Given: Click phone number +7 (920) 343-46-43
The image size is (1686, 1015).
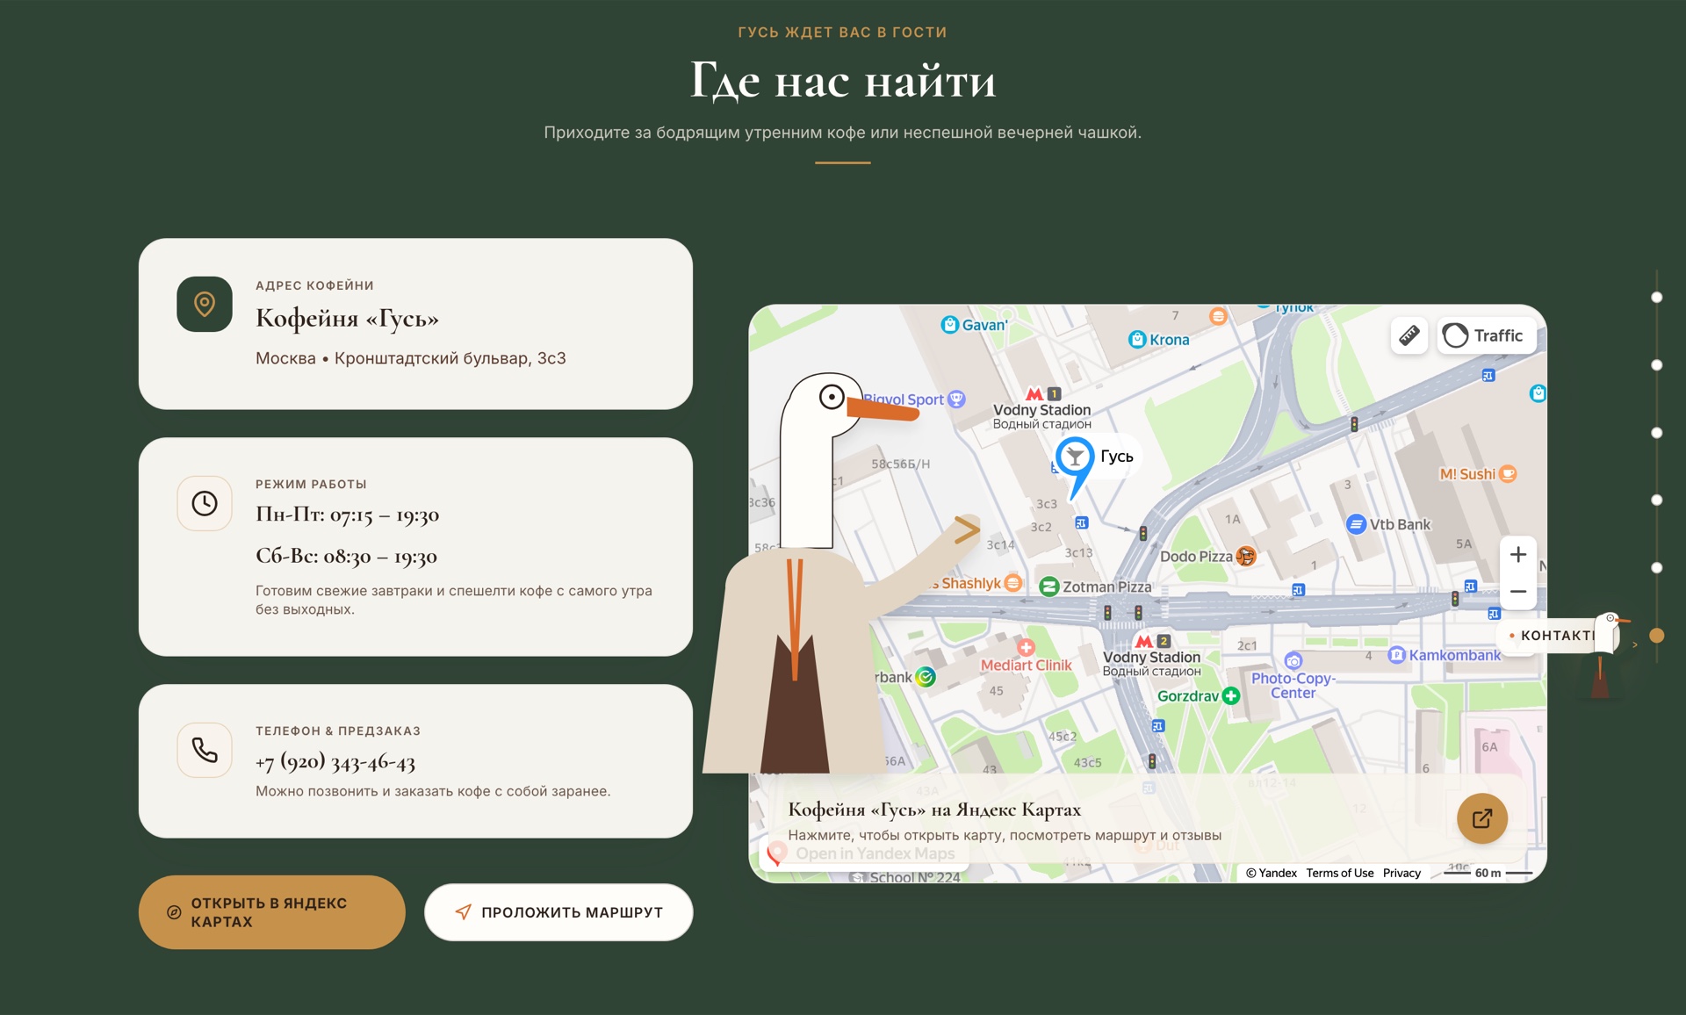Looking at the screenshot, I should click(335, 761).
